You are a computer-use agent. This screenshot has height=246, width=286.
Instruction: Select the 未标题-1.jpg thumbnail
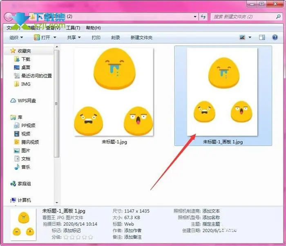tap(114, 92)
